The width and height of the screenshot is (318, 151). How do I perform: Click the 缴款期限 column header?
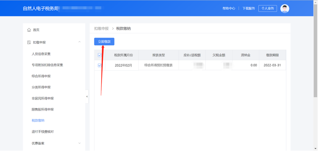273,55
